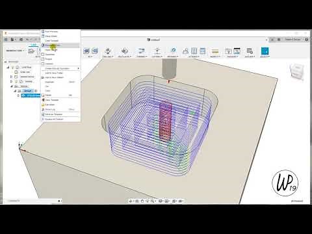Open Create Derived Operation submenu
Screen dimensions: 312x234
click(x=60, y=68)
